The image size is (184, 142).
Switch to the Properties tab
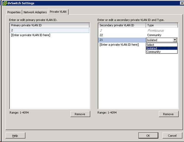[x=14, y=12]
